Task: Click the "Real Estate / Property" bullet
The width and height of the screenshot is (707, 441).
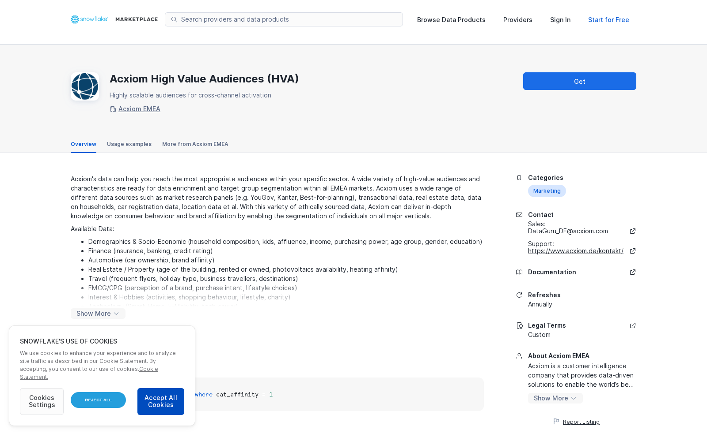Action: [x=243, y=269]
